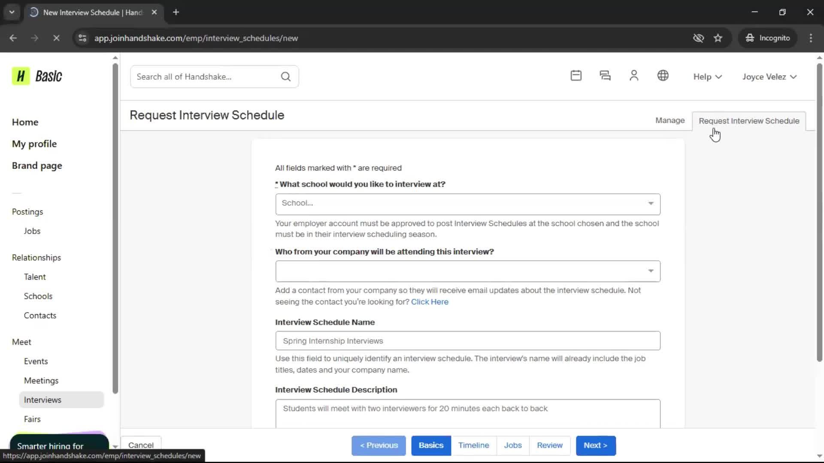Open the calendar icon in header

pyautogui.click(x=576, y=76)
